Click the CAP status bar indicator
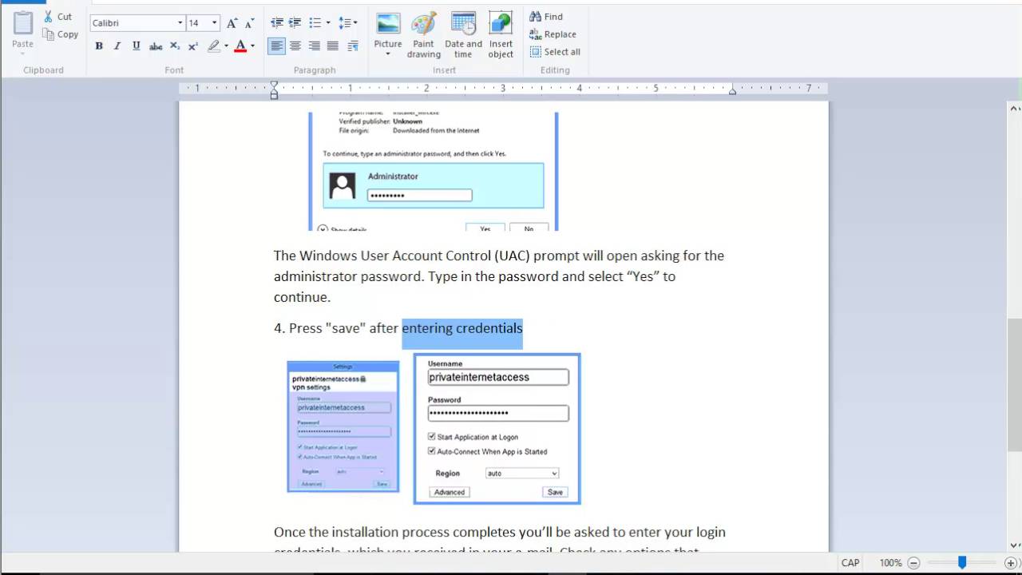Screen dimensions: 1022x575 (850, 563)
